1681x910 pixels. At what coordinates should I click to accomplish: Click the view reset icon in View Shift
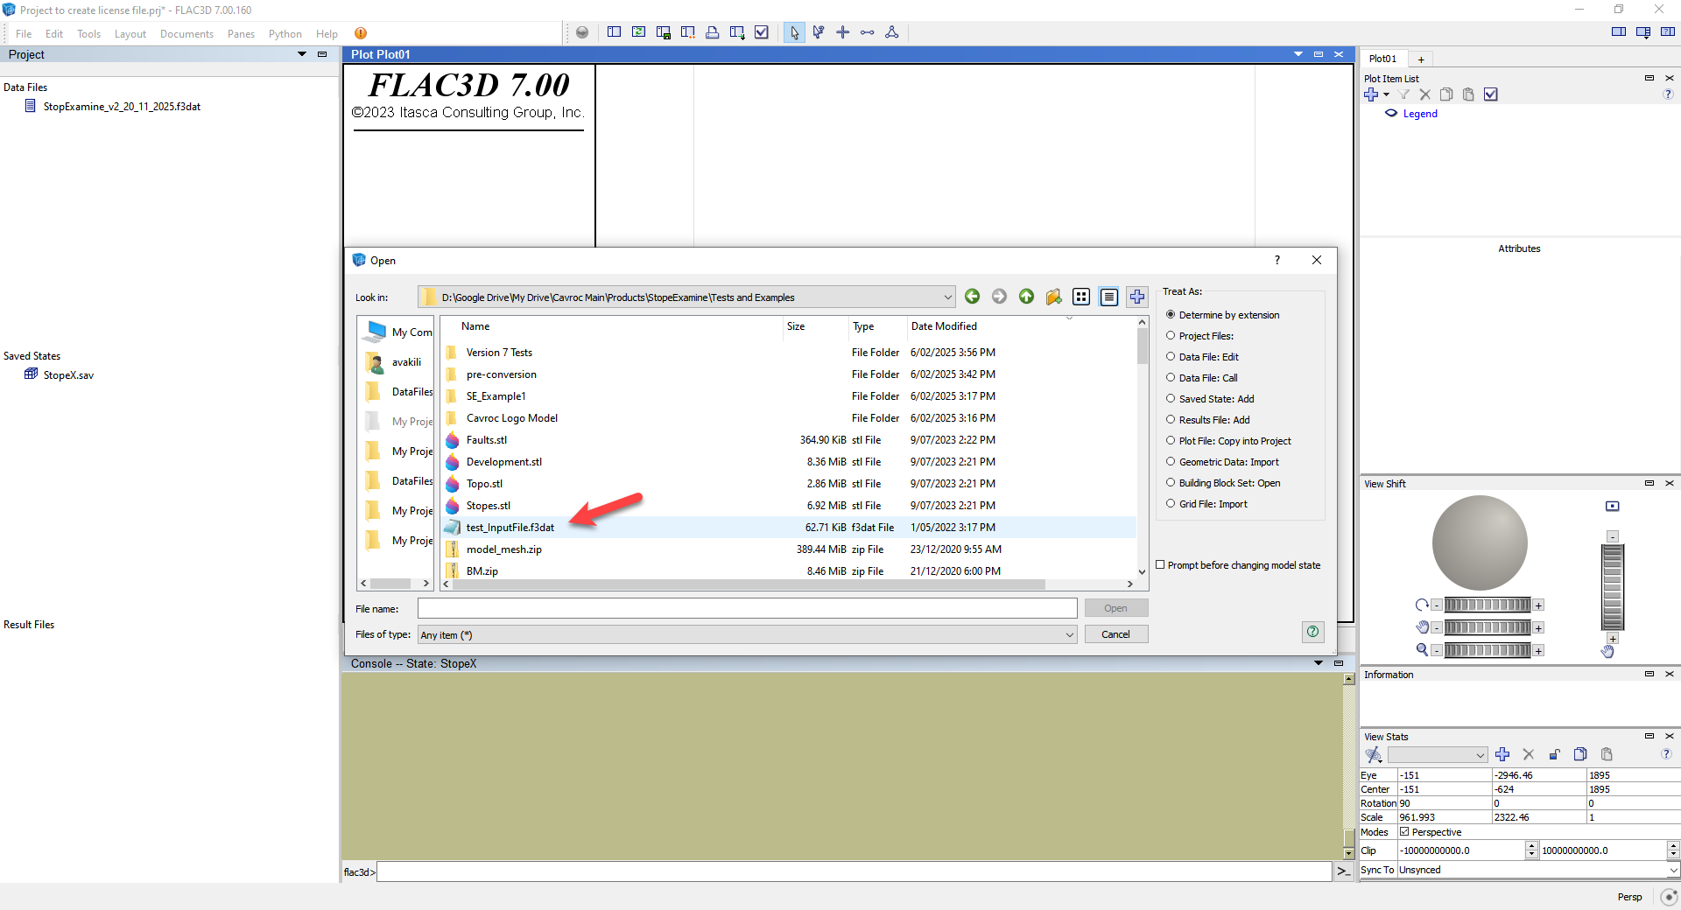coord(1613,506)
